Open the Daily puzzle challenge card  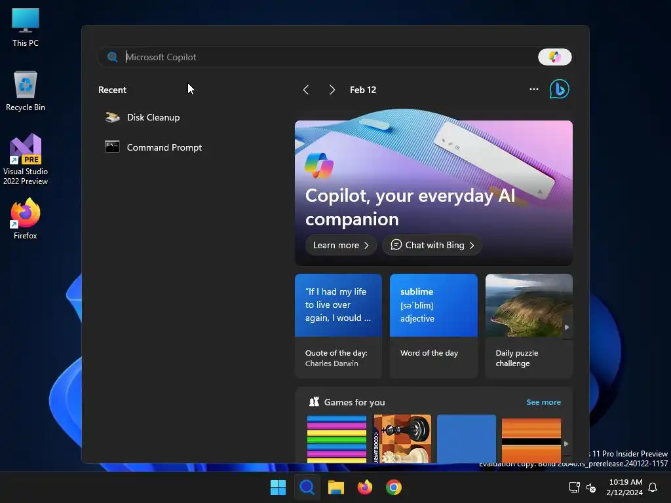529,326
